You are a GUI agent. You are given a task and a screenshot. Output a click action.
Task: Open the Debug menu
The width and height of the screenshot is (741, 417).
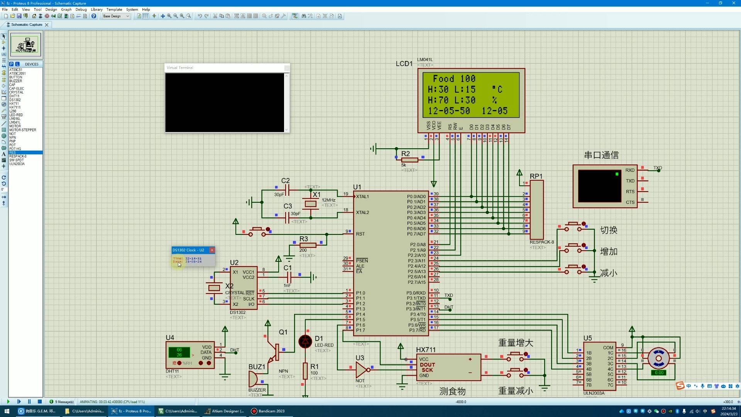tap(81, 9)
